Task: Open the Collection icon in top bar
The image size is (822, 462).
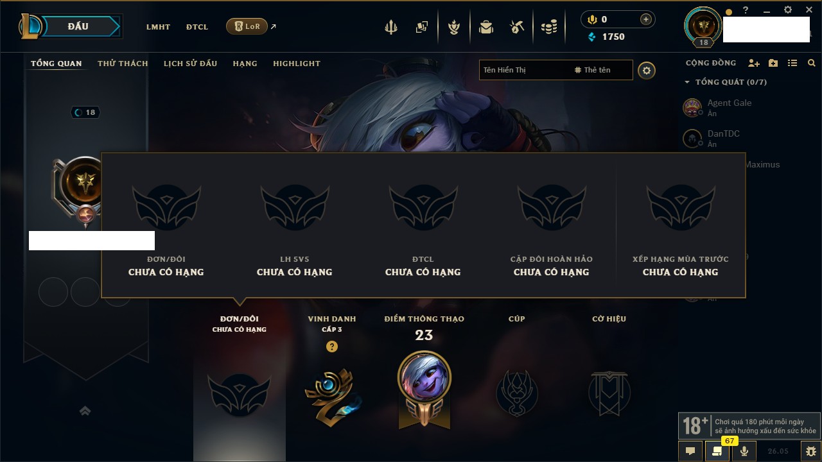Action: tap(421, 27)
